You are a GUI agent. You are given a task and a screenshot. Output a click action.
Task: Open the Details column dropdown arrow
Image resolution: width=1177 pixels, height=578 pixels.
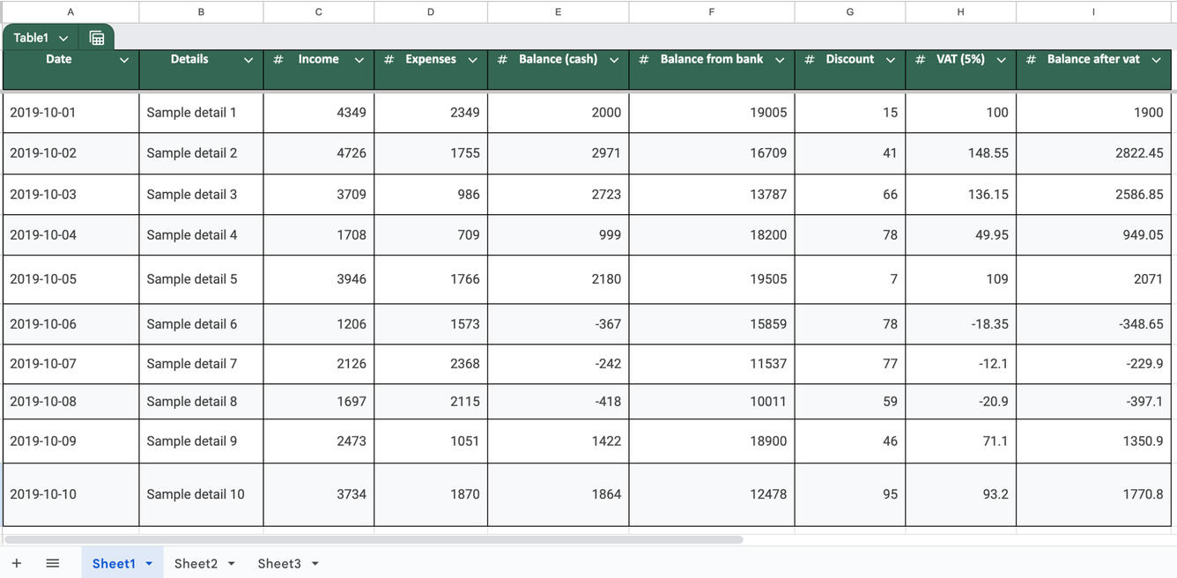pyautogui.click(x=248, y=60)
